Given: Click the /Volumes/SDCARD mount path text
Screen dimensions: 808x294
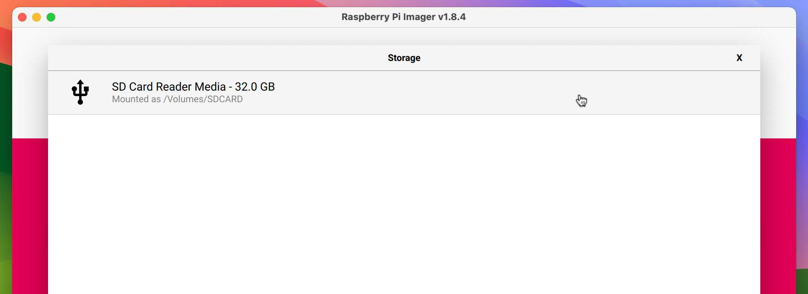Looking at the screenshot, I should pos(203,99).
